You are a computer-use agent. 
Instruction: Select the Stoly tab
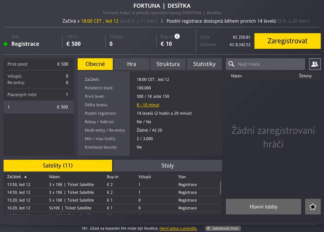click(167, 165)
